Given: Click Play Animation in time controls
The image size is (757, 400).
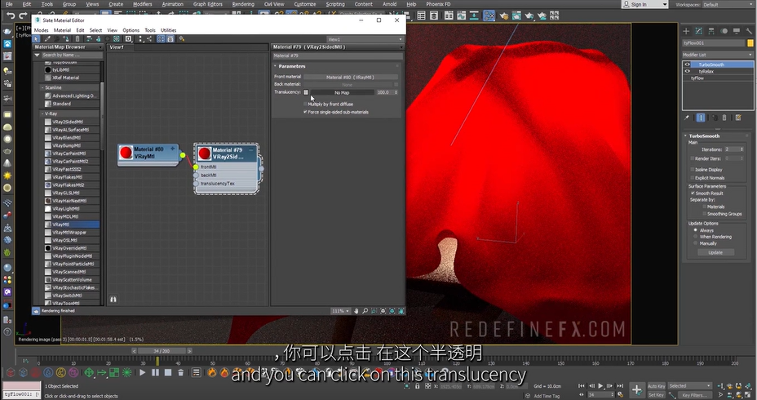Looking at the screenshot, I should tap(600, 386).
